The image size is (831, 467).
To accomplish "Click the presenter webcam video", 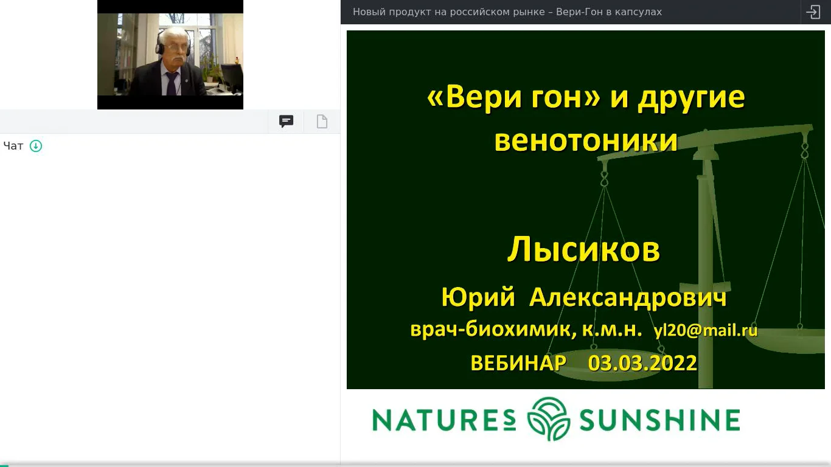I will click(x=170, y=55).
